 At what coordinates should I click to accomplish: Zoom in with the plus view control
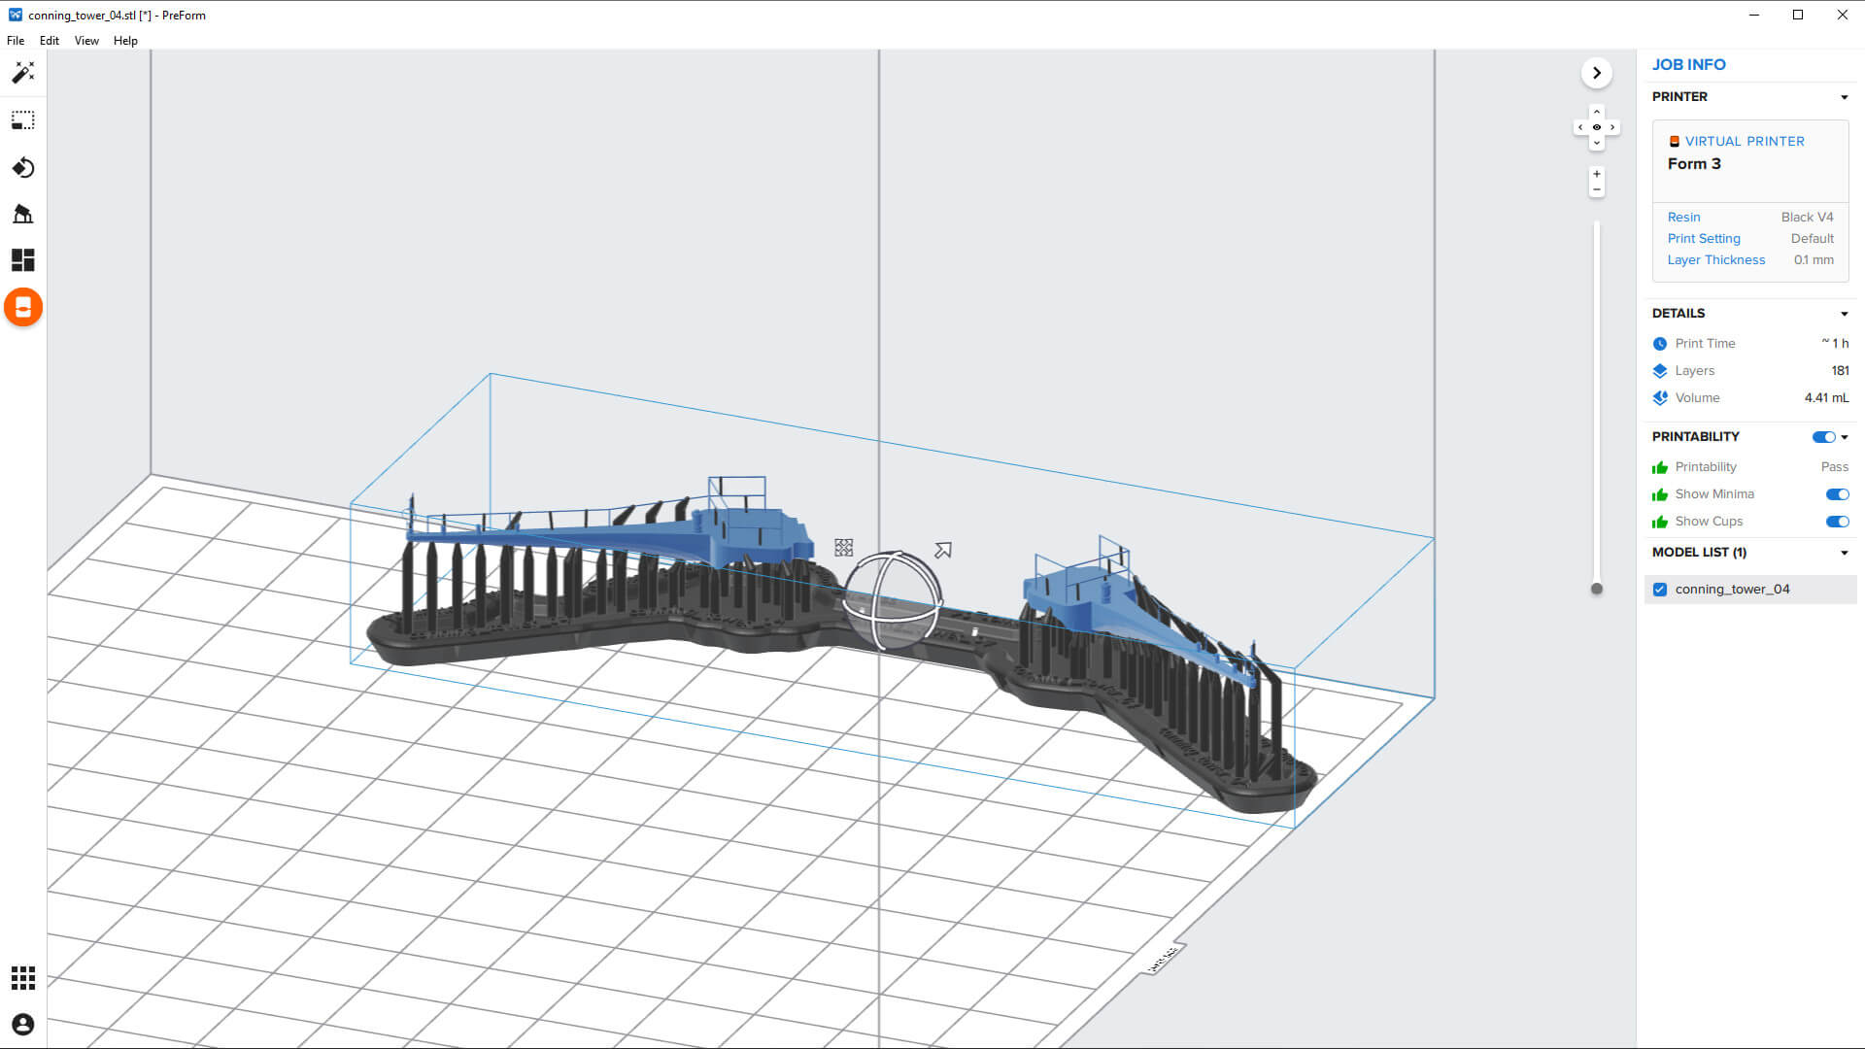pyautogui.click(x=1596, y=174)
